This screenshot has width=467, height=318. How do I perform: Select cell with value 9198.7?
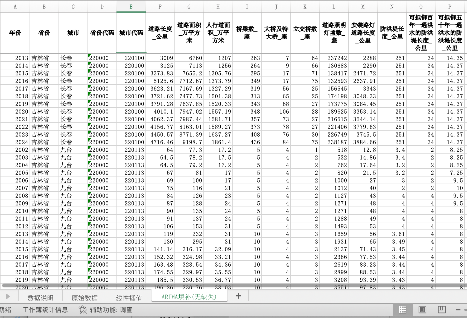pos(189,142)
